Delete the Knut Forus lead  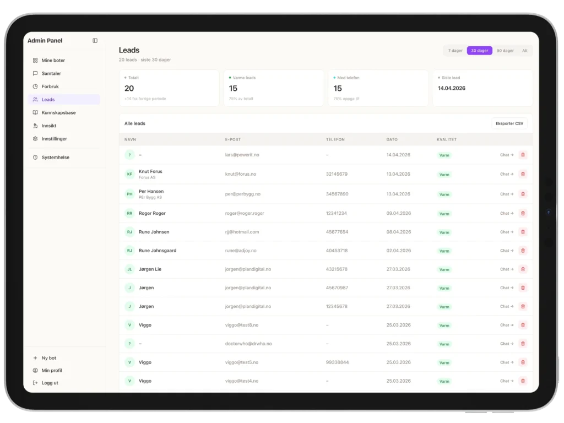(523, 174)
